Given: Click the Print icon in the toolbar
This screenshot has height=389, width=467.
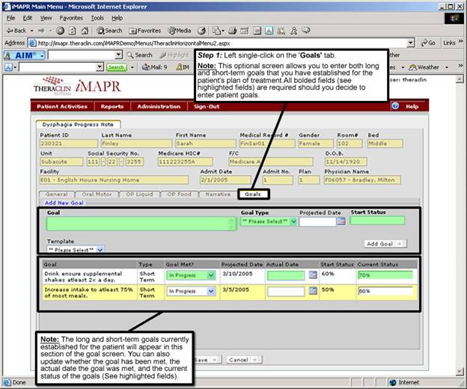Looking at the screenshot, I should click(232, 31).
